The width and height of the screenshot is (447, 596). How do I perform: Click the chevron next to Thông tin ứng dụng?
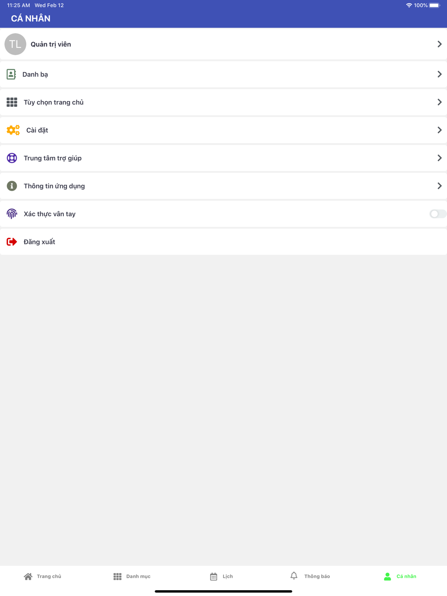click(x=439, y=186)
